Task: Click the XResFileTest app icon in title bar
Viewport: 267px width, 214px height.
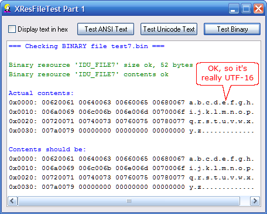Action: [8, 8]
